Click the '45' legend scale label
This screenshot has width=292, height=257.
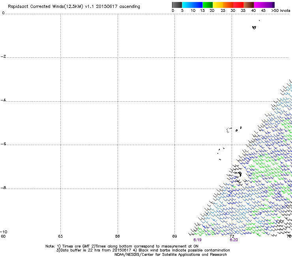click(263, 11)
